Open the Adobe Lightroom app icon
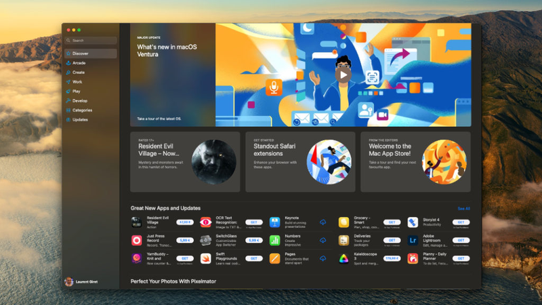This screenshot has width=542, height=305. (x=413, y=241)
